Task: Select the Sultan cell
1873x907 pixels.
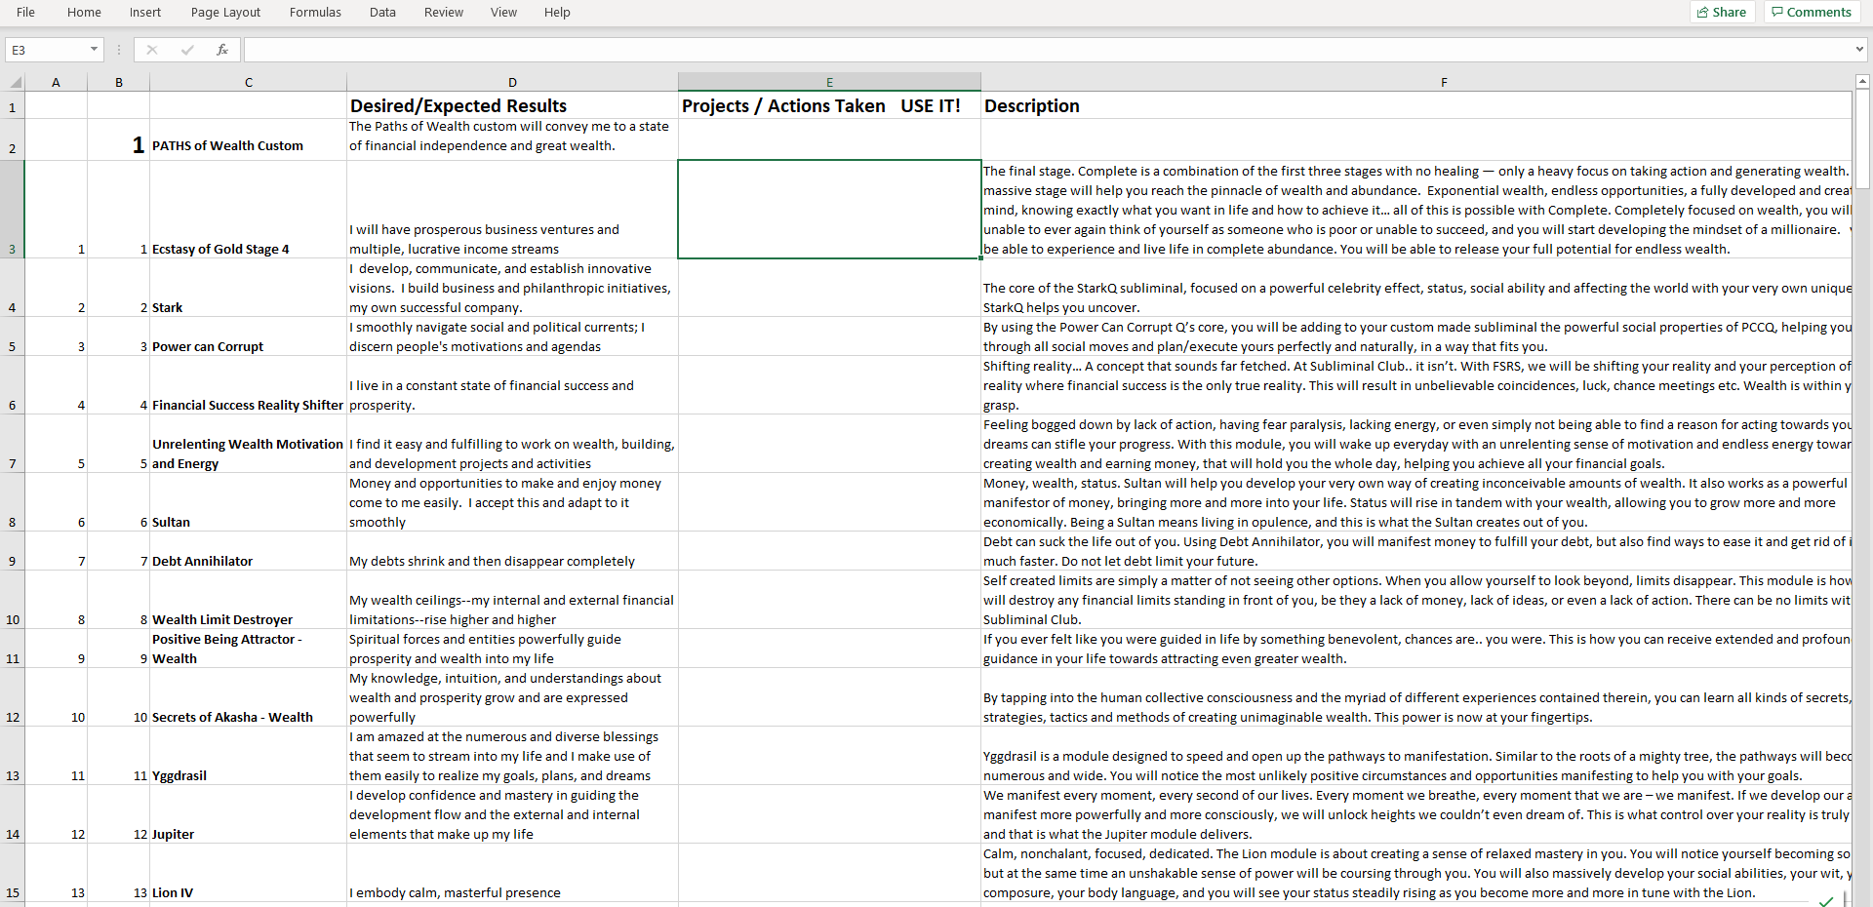Action: [x=248, y=502]
